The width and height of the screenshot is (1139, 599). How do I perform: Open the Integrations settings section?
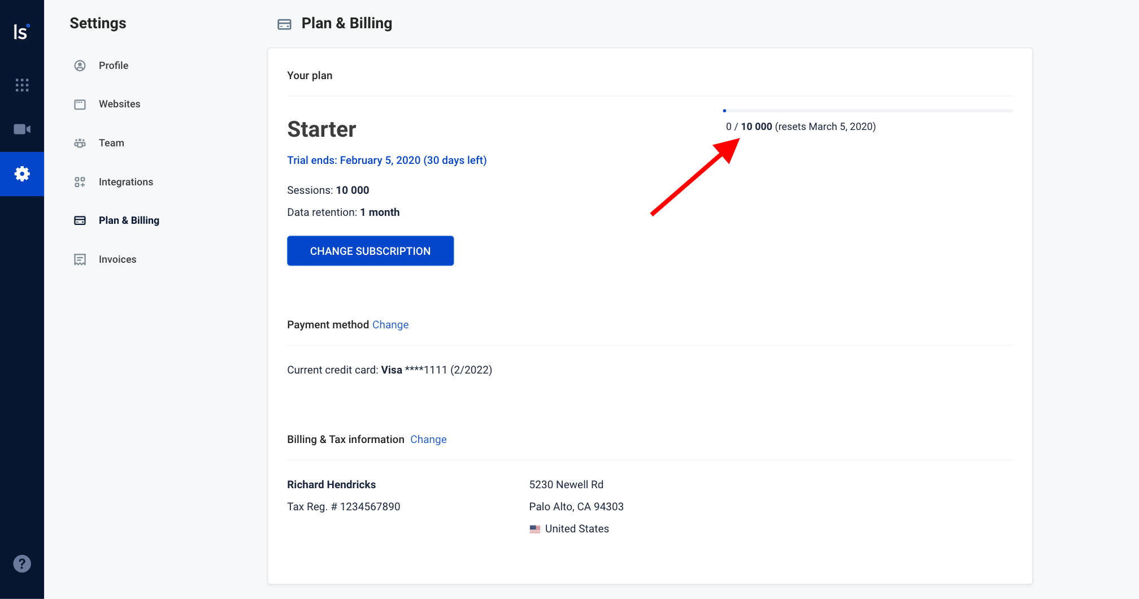[x=125, y=181]
